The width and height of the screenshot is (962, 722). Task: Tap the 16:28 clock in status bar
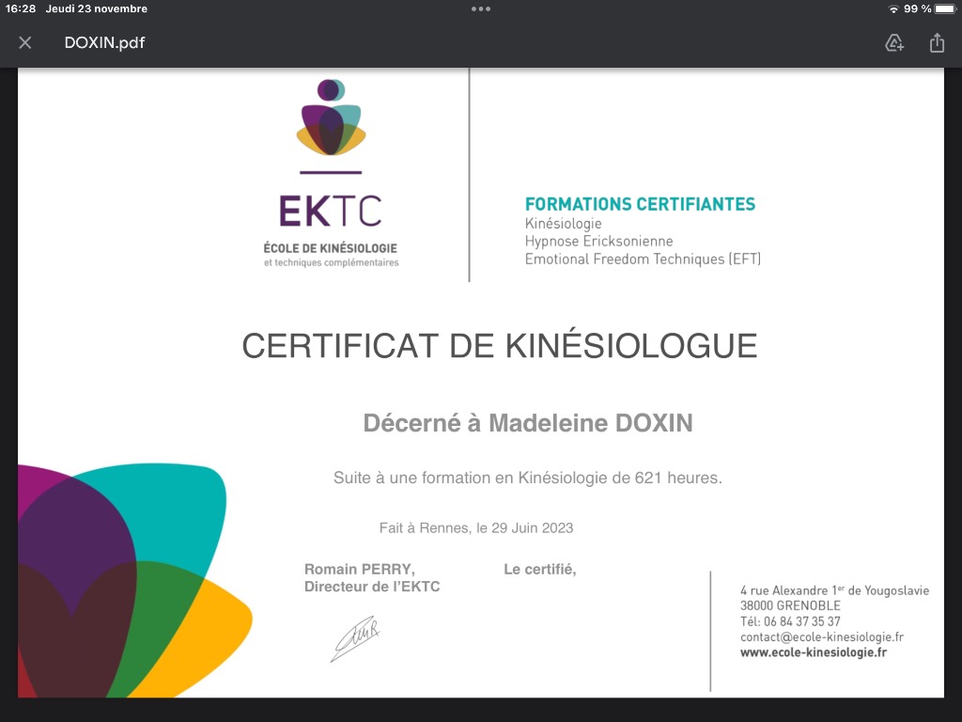click(x=21, y=8)
